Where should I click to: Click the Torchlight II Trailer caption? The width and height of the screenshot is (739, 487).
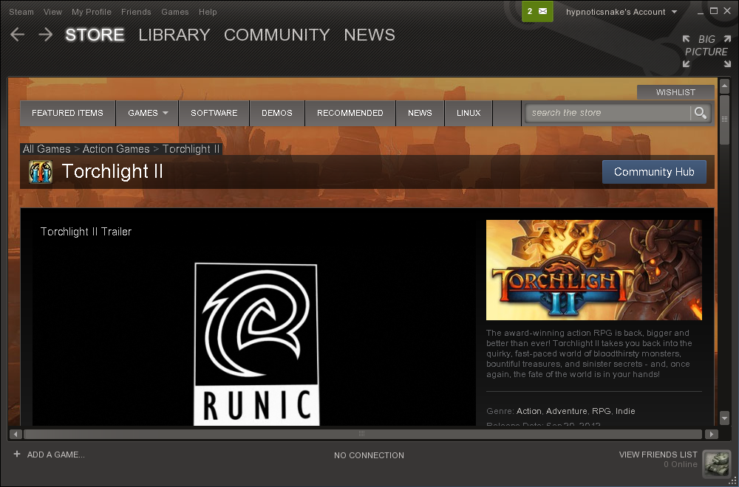point(86,232)
